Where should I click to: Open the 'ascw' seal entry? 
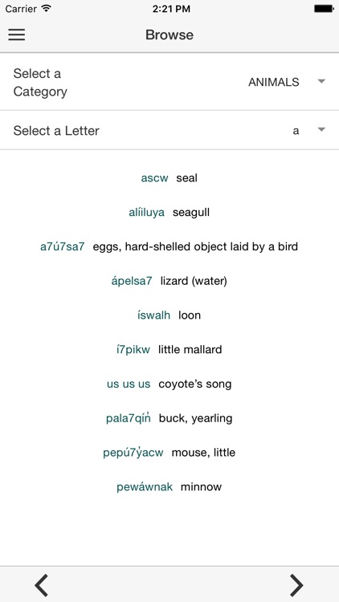click(169, 178)
